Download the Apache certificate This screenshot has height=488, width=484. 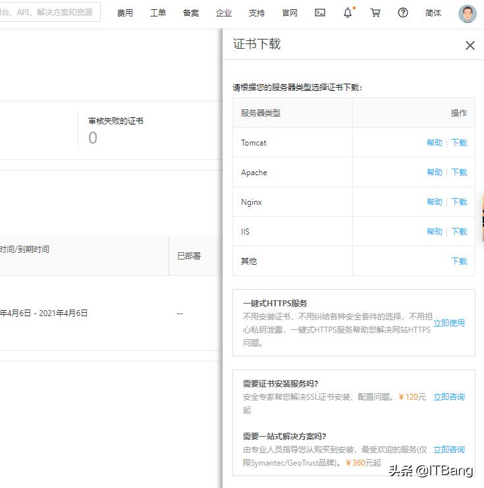click(x=459, y=173)
